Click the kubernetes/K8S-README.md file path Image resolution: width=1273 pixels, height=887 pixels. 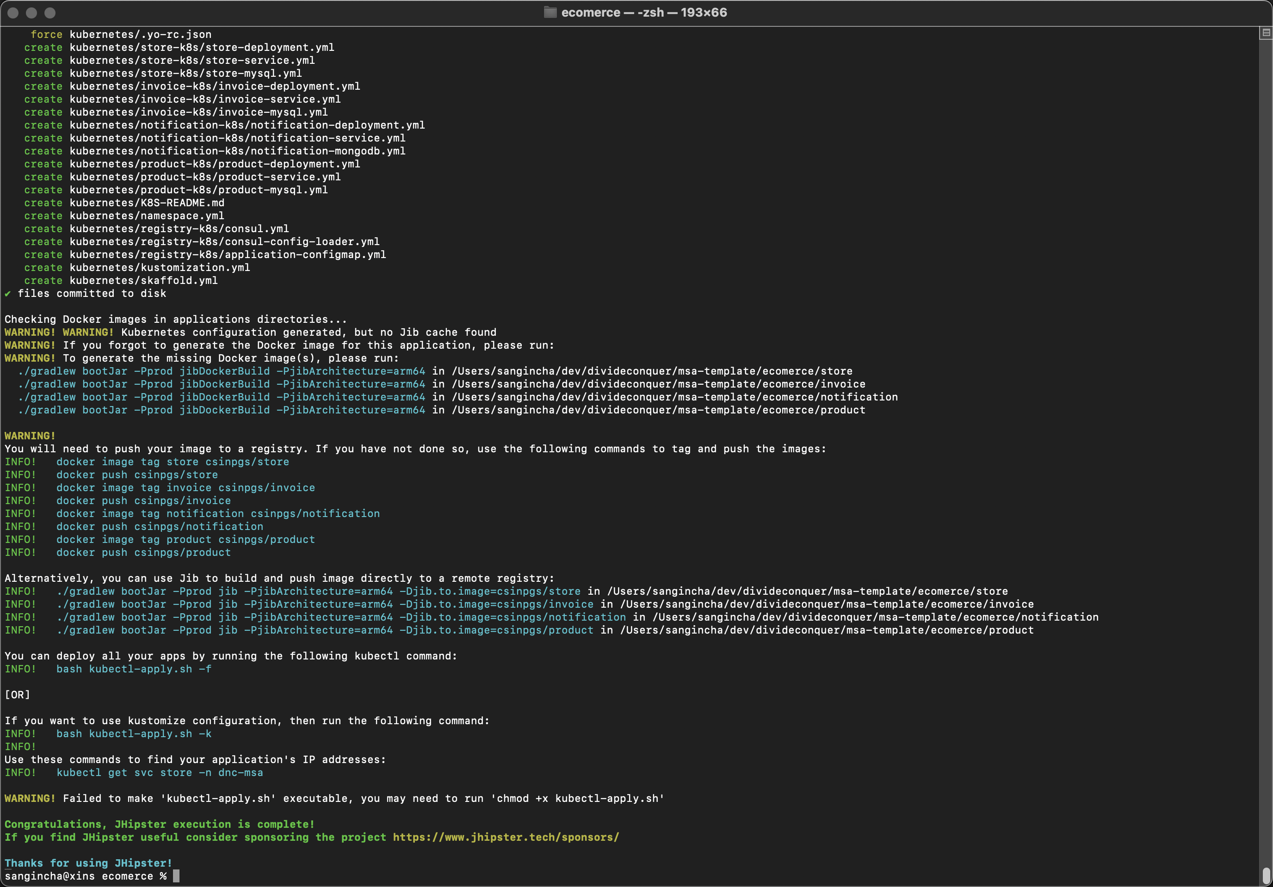pyautogui.click(x=146, y=203)
